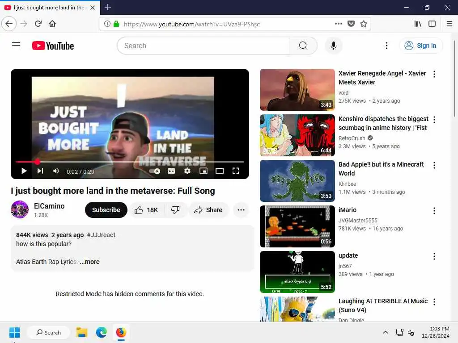Go back in Firefox
458x343 pixels.
(9, 24)
